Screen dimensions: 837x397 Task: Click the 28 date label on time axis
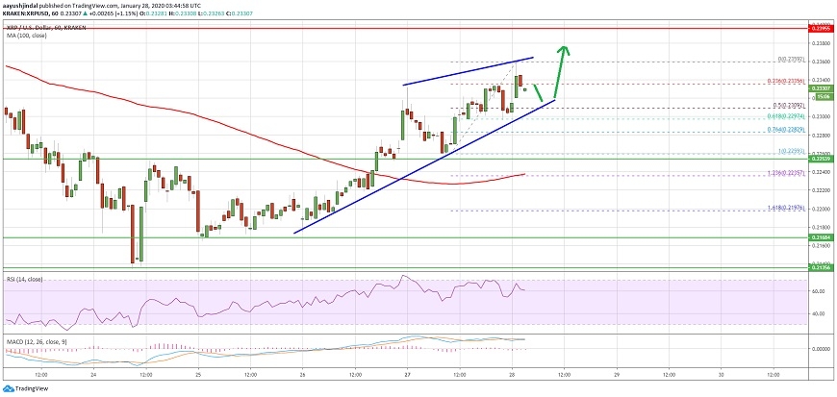point(512,375)
